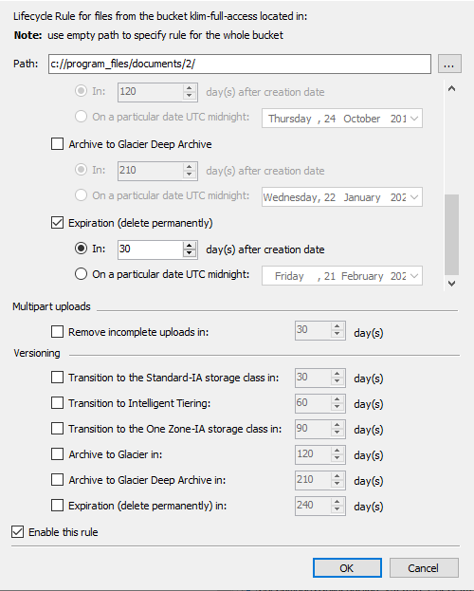Uncheck Enable this rule checkbox
The image size is (474, 591).
pos(18,532)
